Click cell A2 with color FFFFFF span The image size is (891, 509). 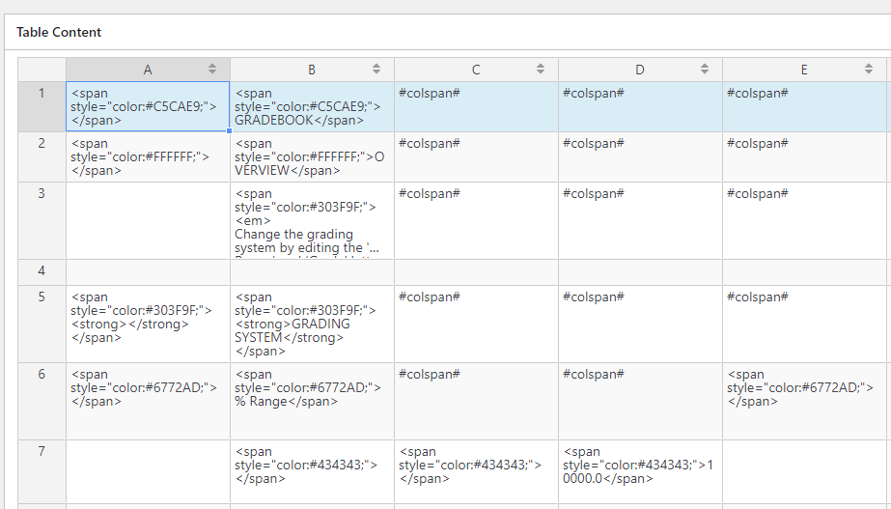pyautogui.click(x=148, y=157)
